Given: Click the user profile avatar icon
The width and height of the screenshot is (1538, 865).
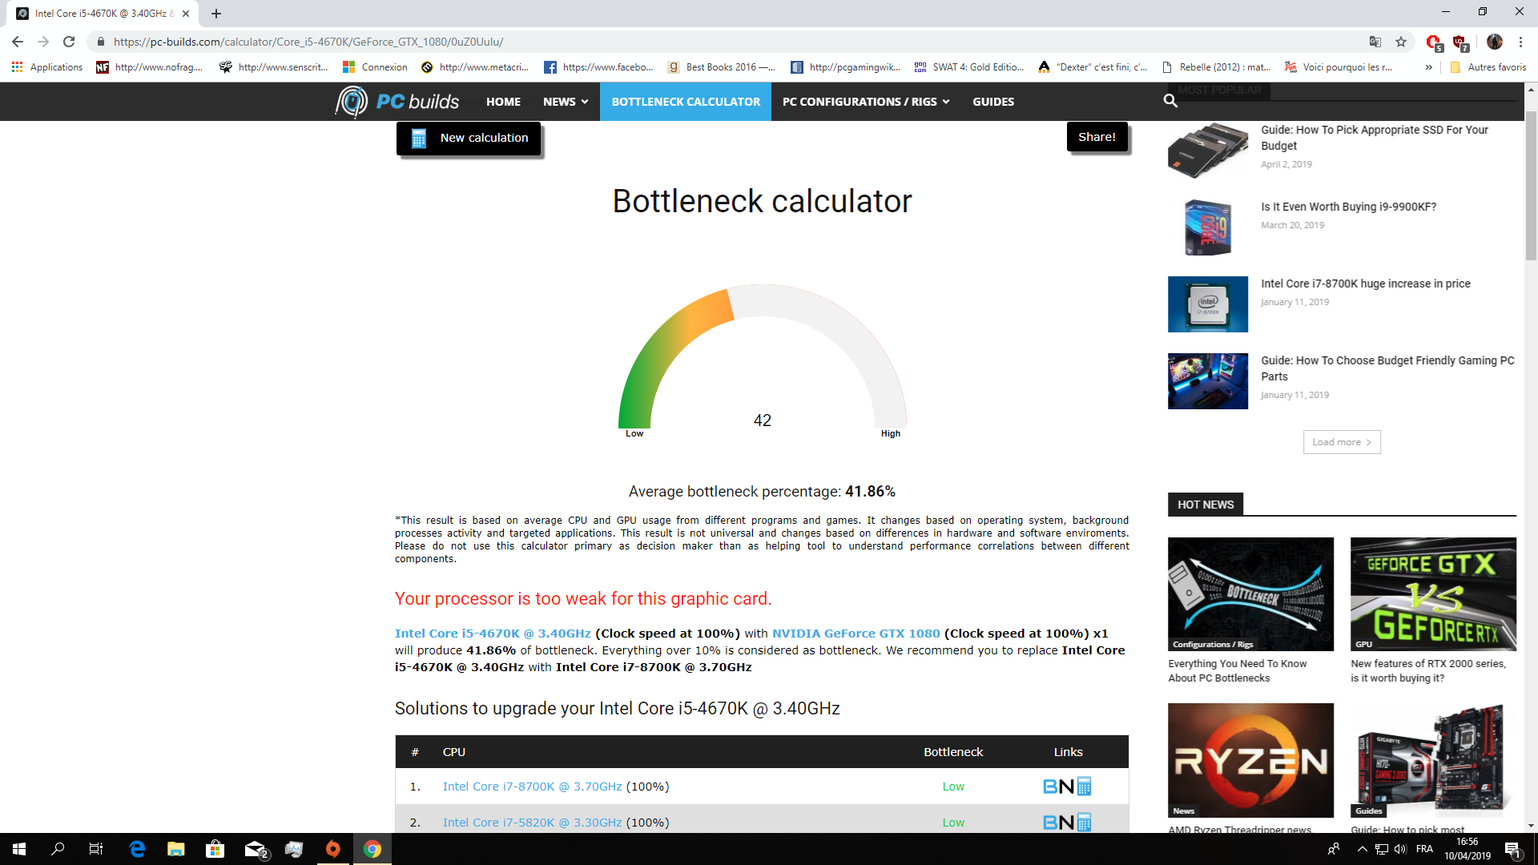Looking at the screenshot, I should pyautogui.click(x=1495, y=42).
